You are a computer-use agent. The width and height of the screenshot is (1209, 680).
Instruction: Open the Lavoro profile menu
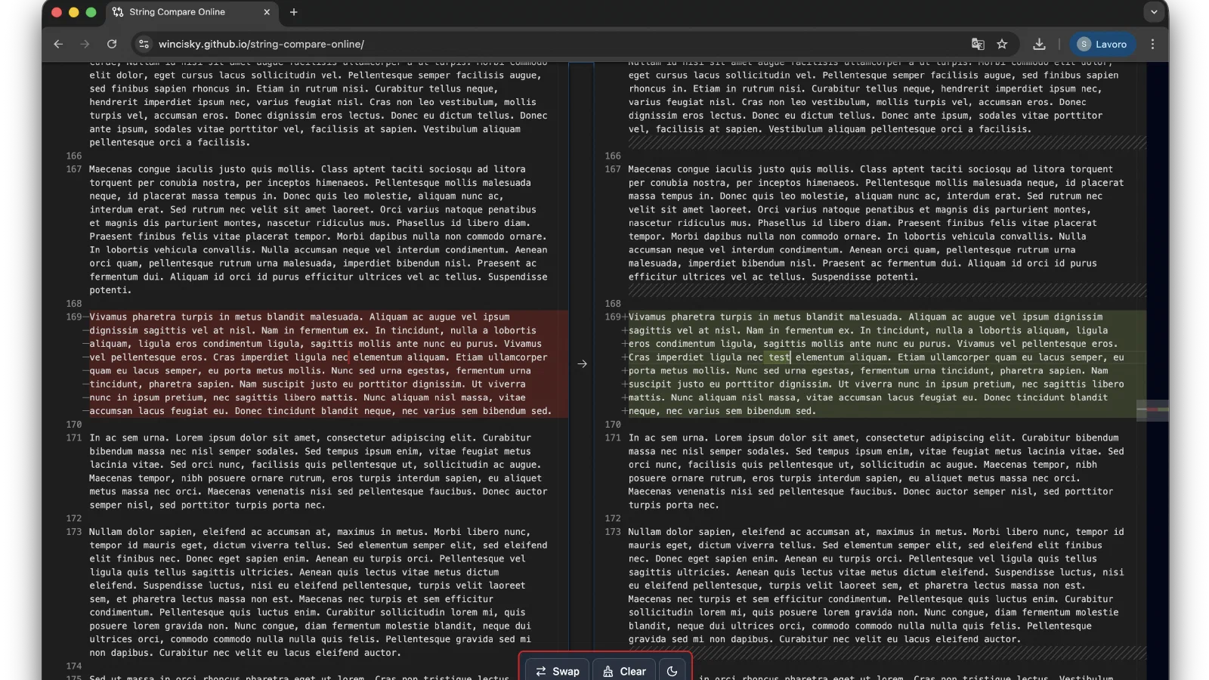[1102, 45]
